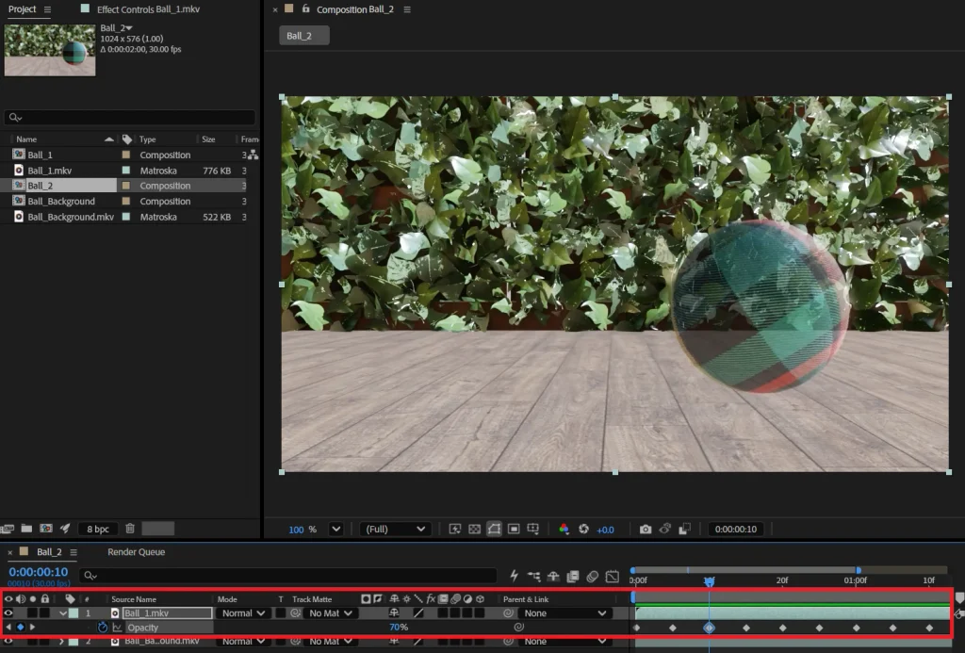Take a snapshot with camera icon
Image resolution: width=965 pixels, height=653 pixels.
coord(645,530)
